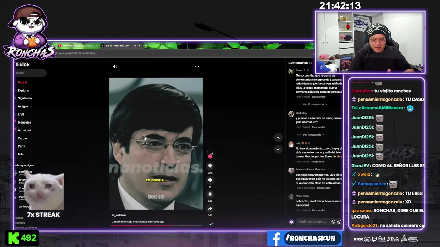Viewport: 440px width, 247px height.
Task: Click the Añadir comentario input field
Action: 311,222
